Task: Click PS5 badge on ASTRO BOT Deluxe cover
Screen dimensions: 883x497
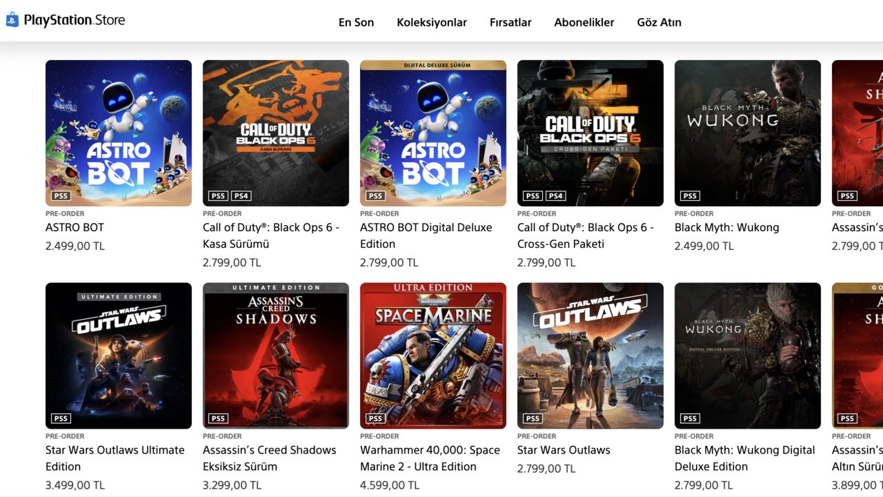Action: (x=375, y=196)
